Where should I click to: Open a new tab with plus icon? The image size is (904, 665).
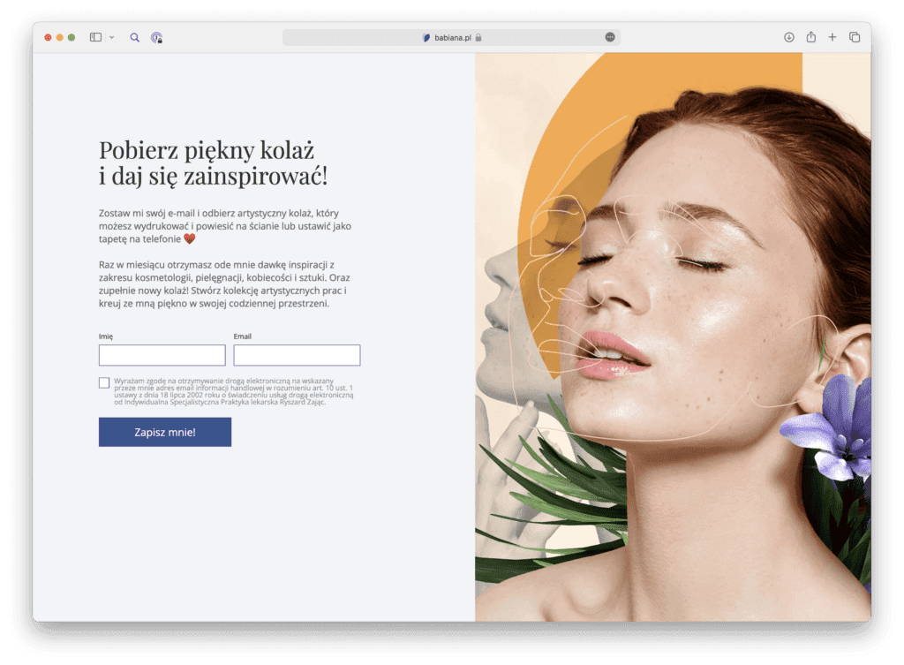pyautogui.click(x=832, y=37)
